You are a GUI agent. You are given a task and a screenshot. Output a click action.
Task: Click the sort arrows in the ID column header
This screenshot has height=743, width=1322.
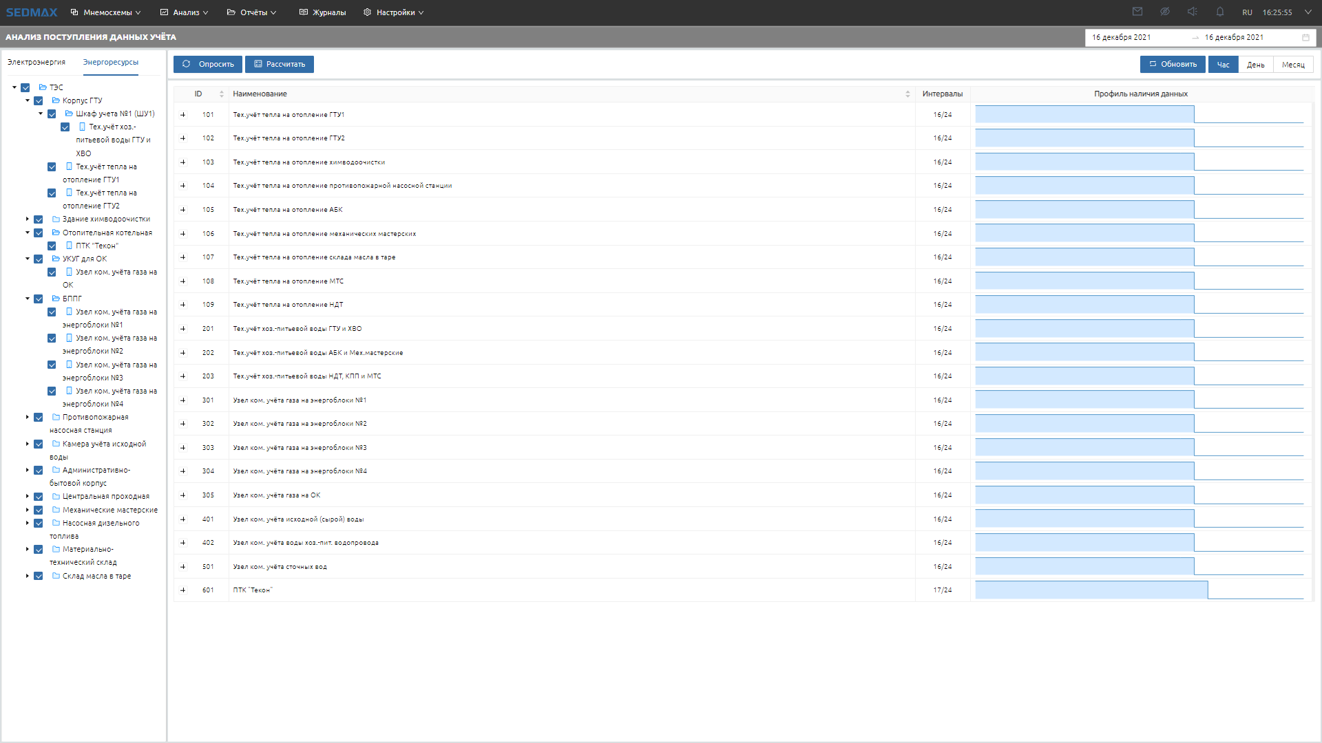coord(222,94)
